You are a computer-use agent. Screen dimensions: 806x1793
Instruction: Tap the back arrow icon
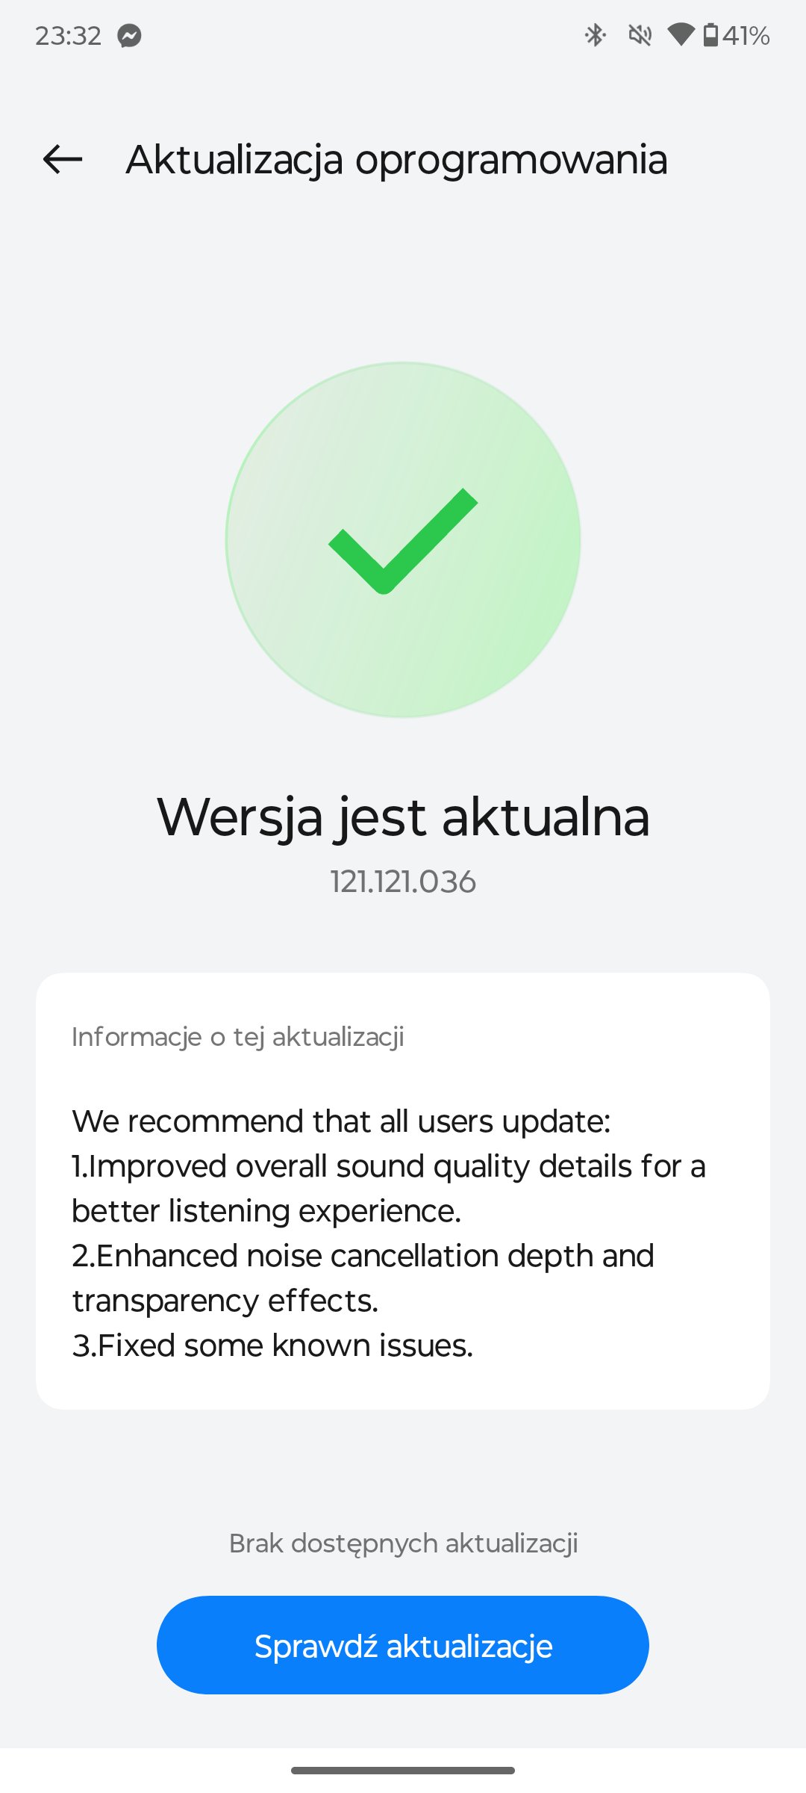coord(63,159)
